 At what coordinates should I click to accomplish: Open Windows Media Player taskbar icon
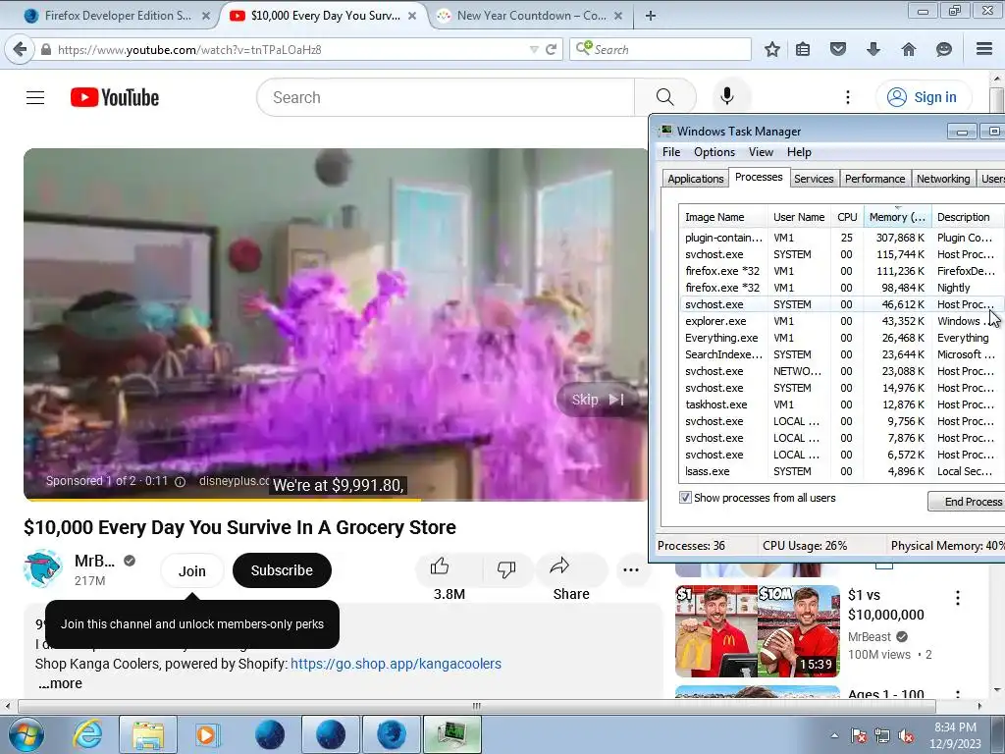tap(207, 734)
